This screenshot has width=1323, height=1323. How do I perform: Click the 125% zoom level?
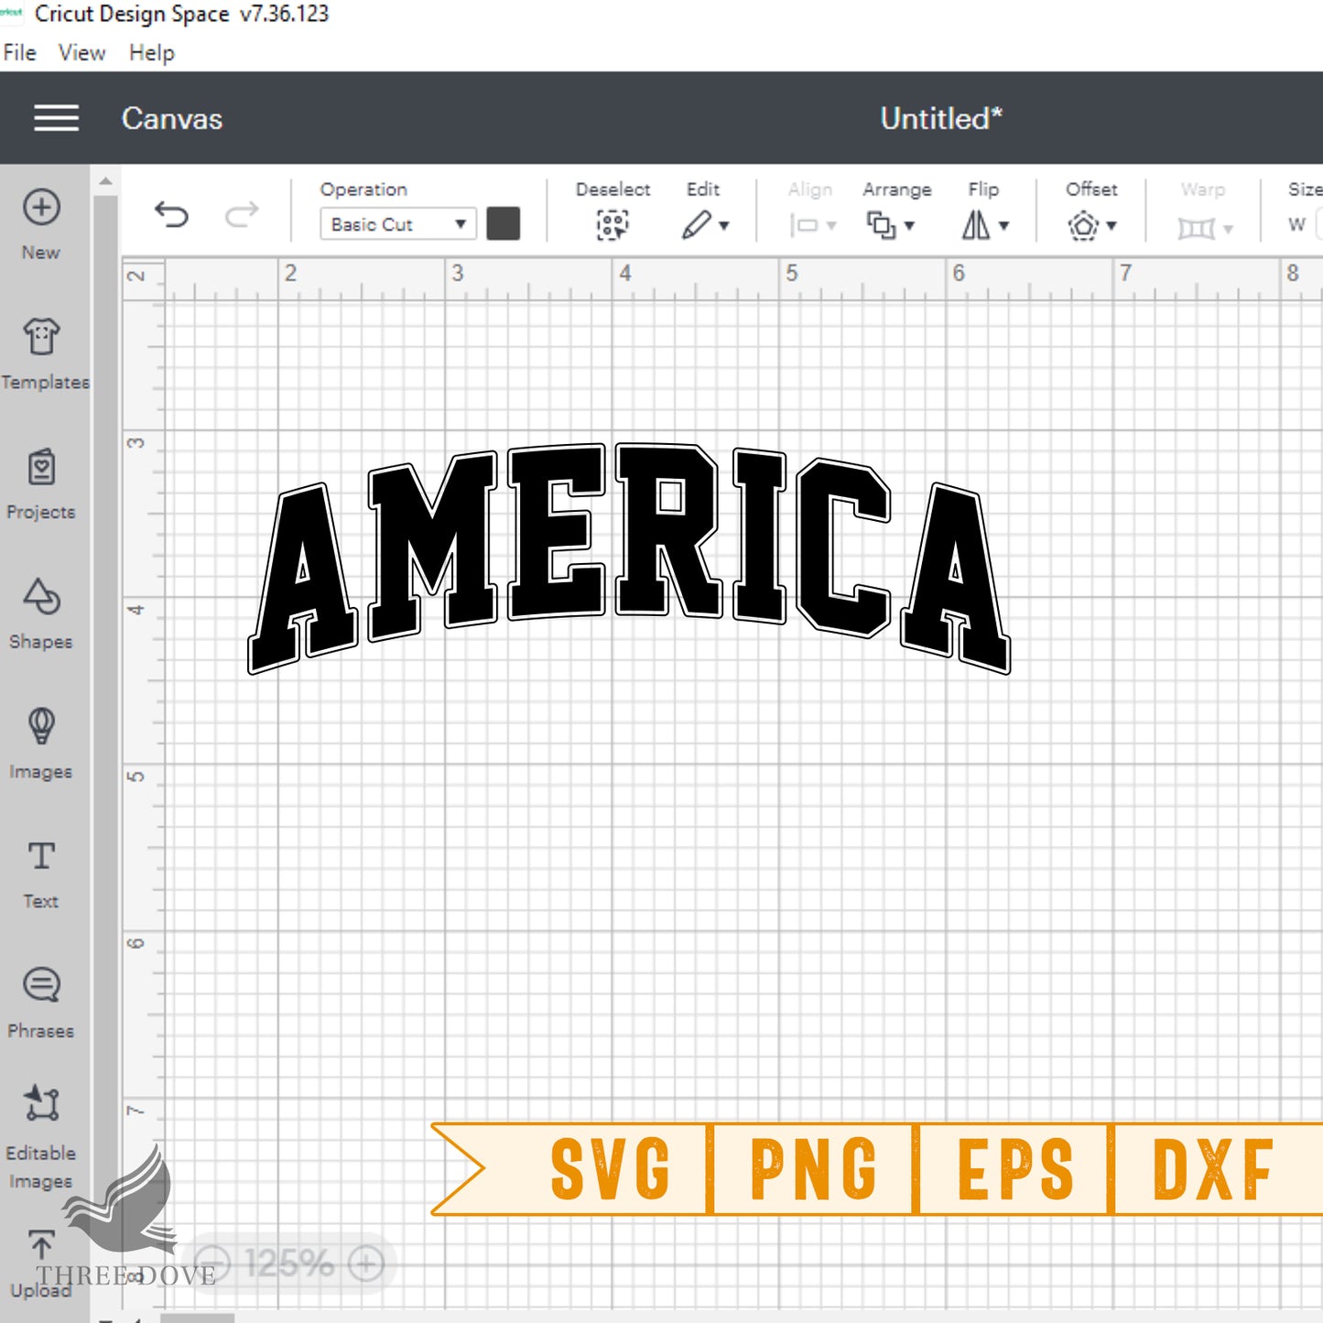click(289, 1264)
